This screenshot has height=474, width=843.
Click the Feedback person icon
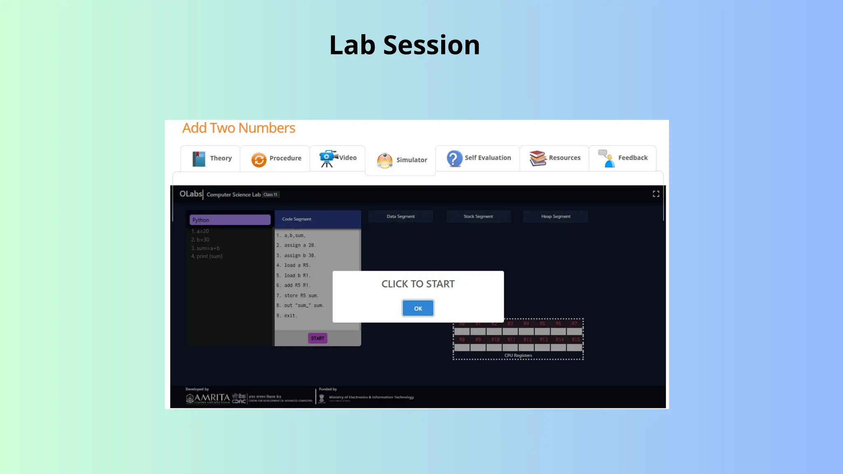click(x=607, y=159)
